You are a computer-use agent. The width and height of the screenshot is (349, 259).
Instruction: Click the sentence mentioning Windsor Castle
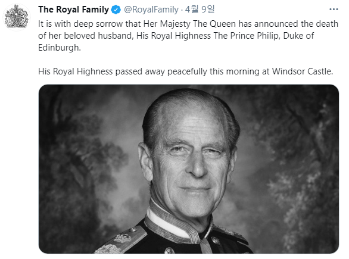click(x=186, y=71)
